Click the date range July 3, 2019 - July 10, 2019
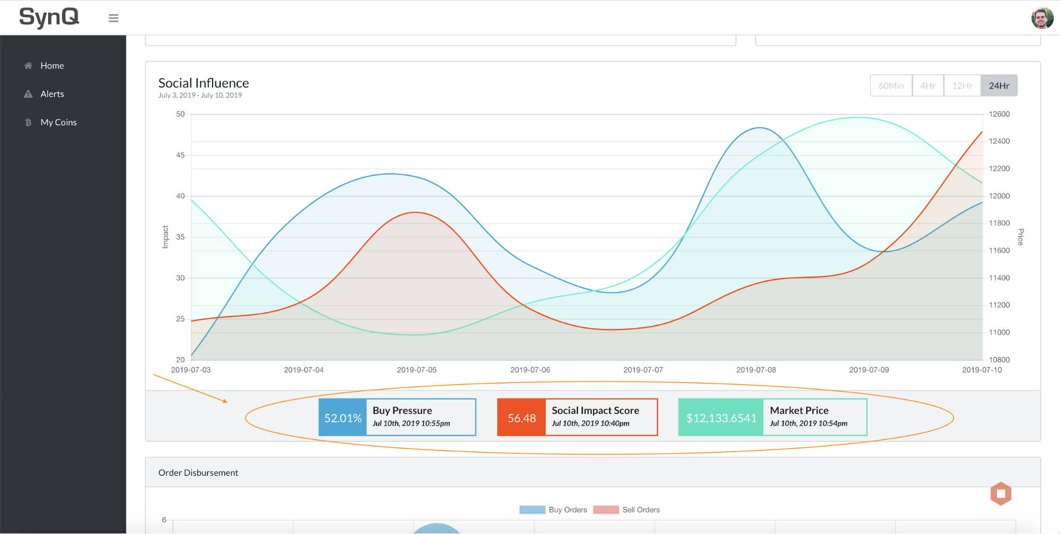The height and width of the screenshot is (534, 1060). point(200,95)
